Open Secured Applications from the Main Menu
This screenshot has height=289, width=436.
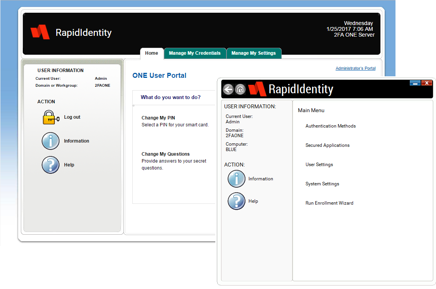point(328,145)
